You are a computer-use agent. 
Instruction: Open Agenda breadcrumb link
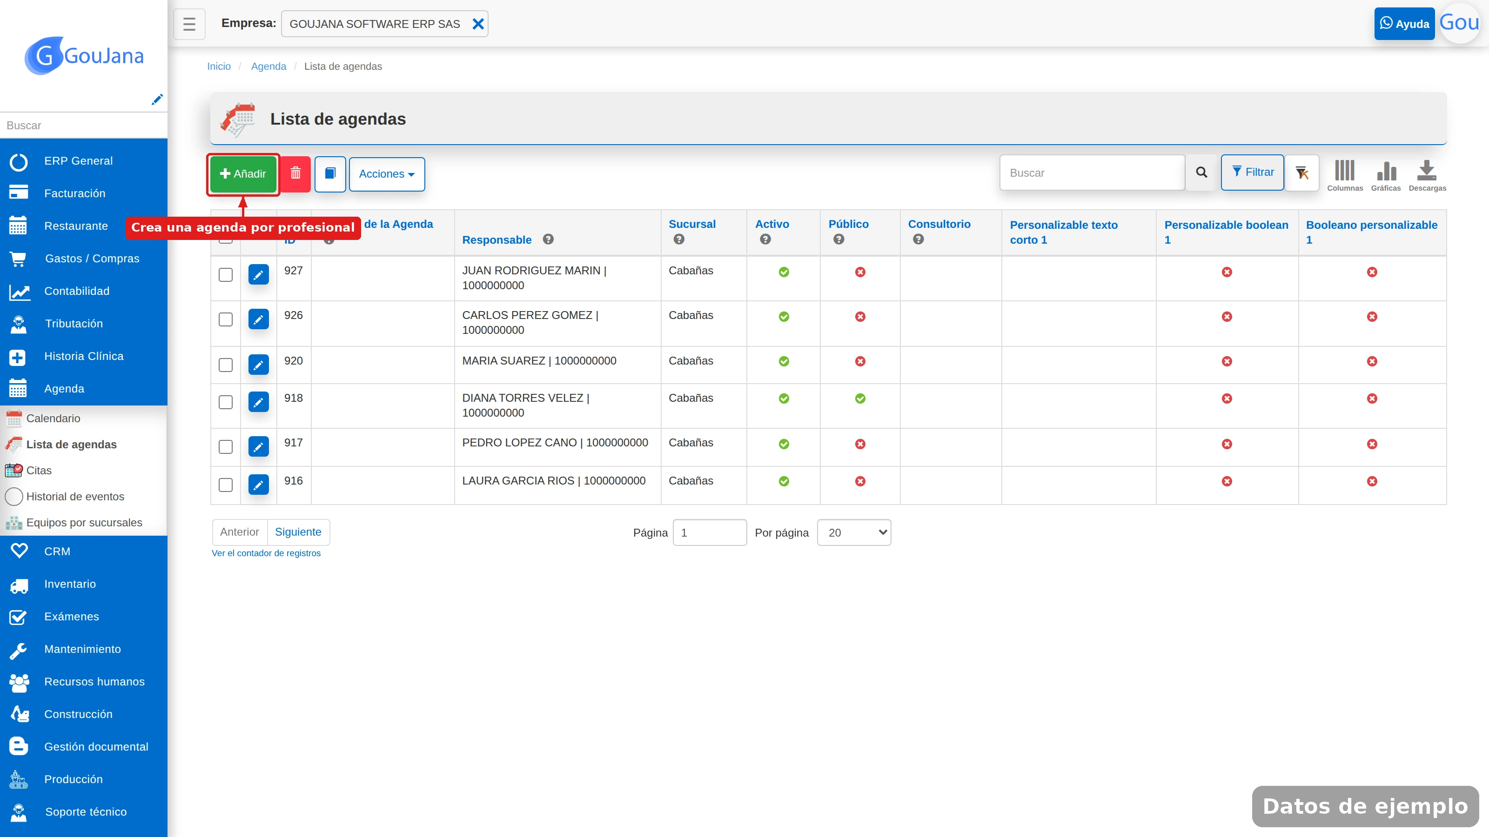(268, 66)
